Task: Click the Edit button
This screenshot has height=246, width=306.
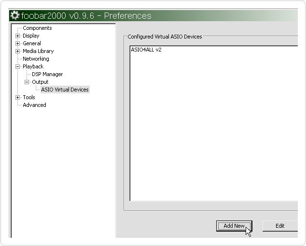Action: click(x=280, y=226)
